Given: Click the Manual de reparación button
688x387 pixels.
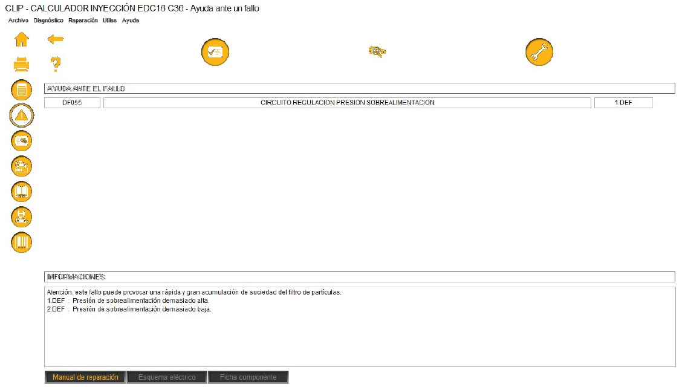Looking at the screenshot, I should pos(85,377).
